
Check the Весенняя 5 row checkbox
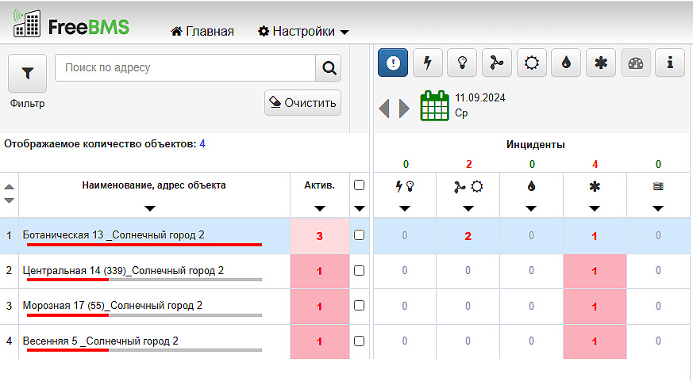[x=360, y=341]
